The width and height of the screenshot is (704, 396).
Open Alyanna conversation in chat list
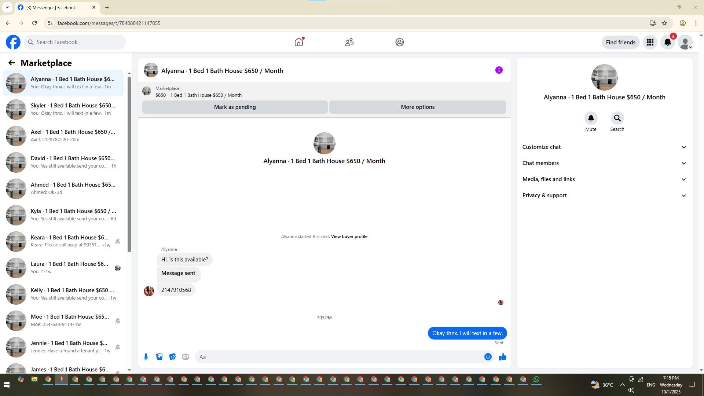63,83
